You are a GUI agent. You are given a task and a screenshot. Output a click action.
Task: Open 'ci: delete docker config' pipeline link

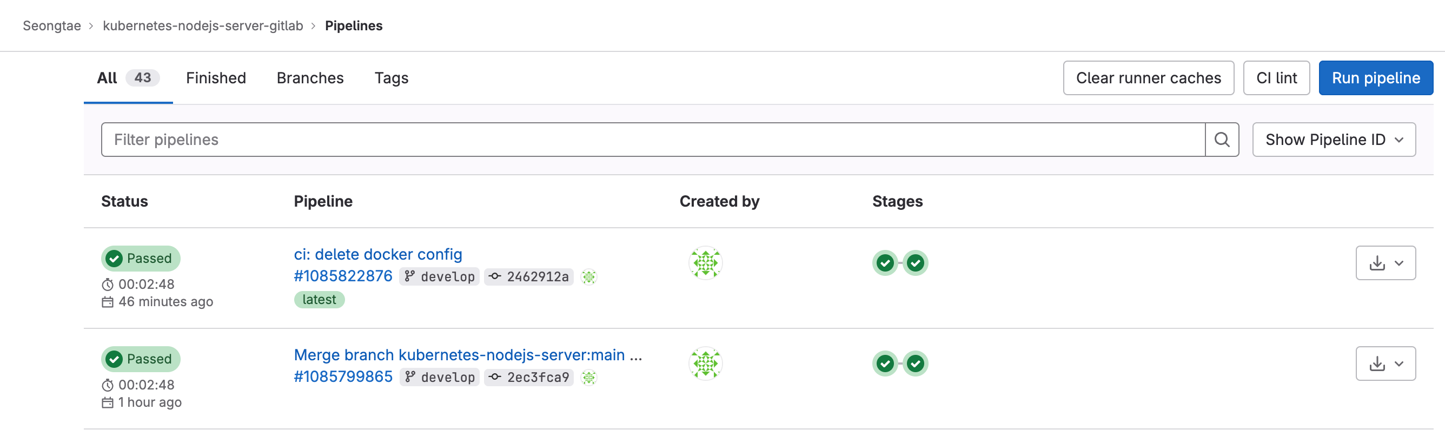pos(378,254)
